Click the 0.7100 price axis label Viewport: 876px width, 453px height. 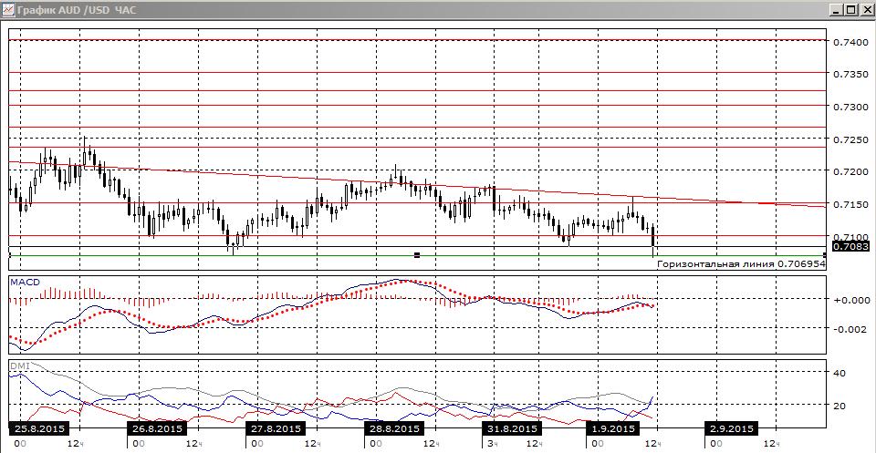click(x=850, y=237)
